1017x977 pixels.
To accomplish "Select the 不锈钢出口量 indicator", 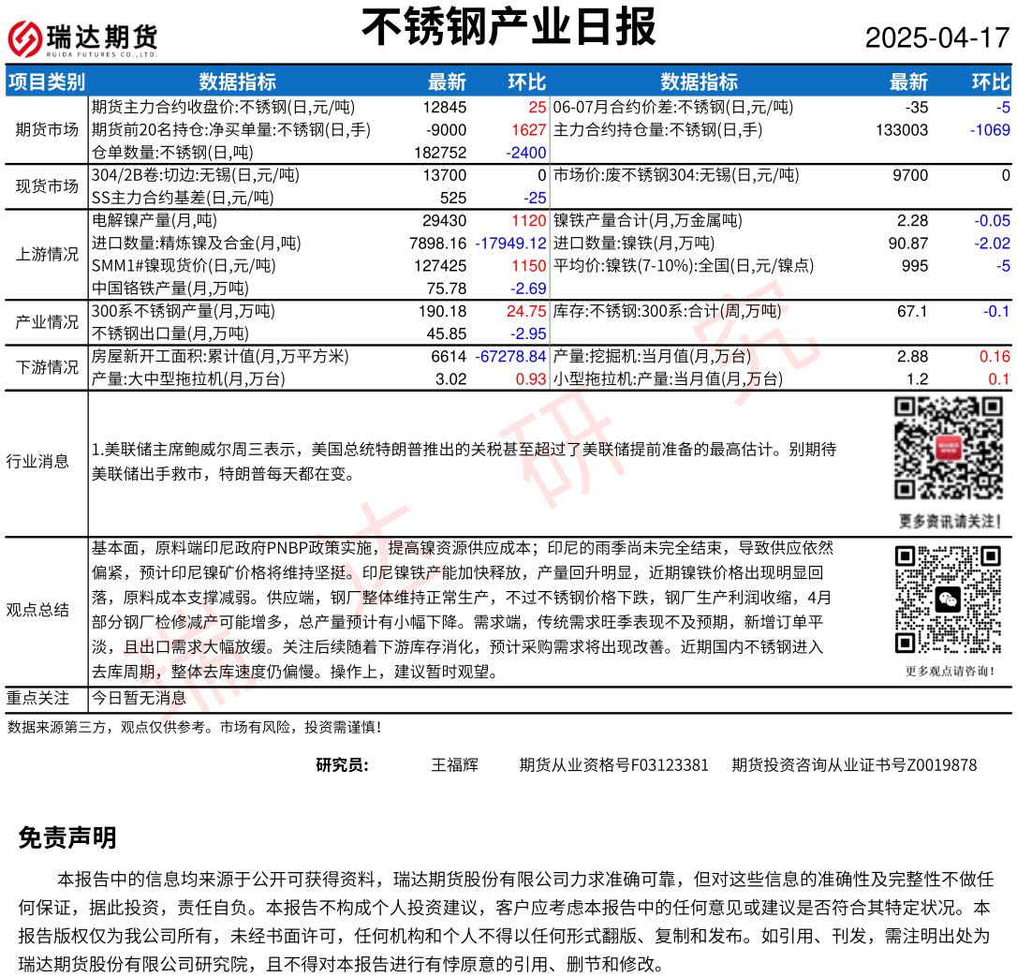I will pos(169,334).
